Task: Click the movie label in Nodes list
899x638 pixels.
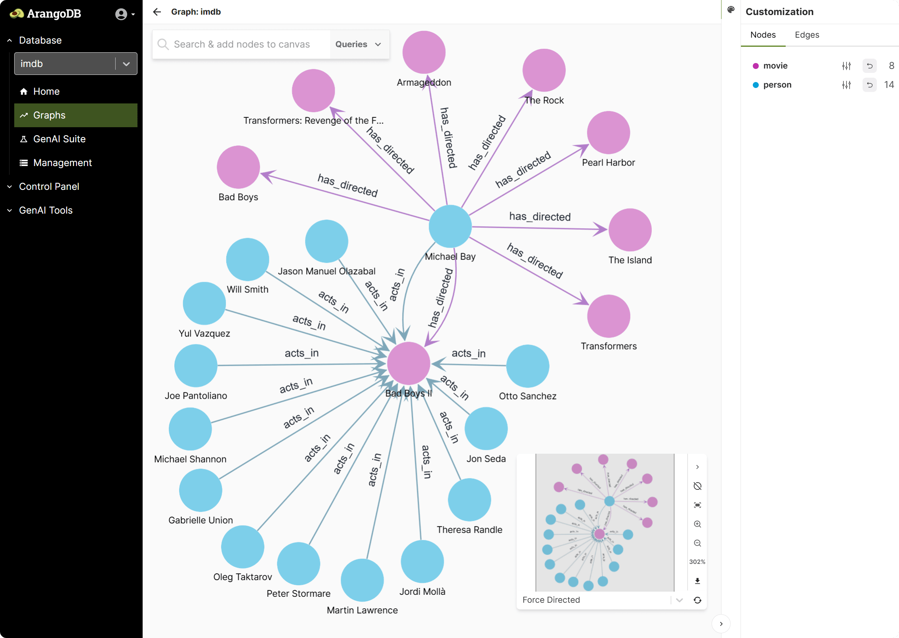Action: (x=775, y=66)
